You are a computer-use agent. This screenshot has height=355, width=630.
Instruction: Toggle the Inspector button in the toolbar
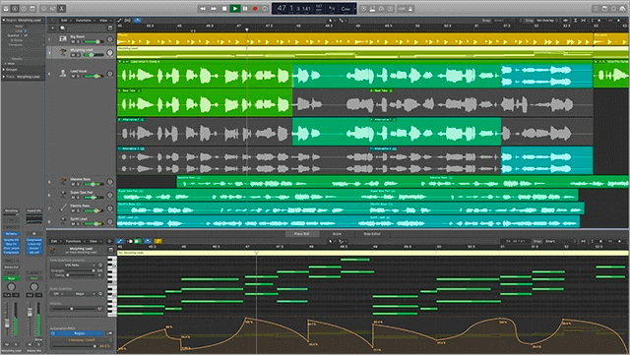(15, 9)
